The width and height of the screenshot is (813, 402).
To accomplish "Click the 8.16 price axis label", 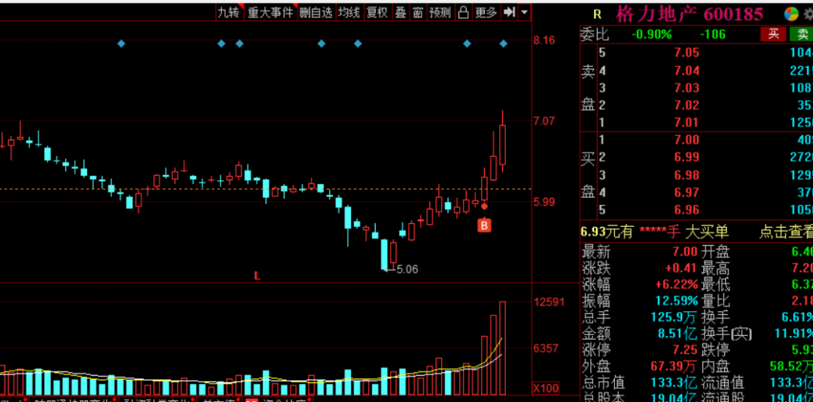I will [x=544, y=41].
